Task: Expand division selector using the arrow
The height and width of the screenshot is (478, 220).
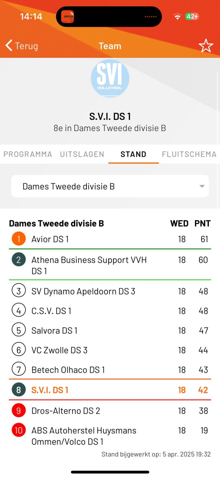Action: [202, 186]
